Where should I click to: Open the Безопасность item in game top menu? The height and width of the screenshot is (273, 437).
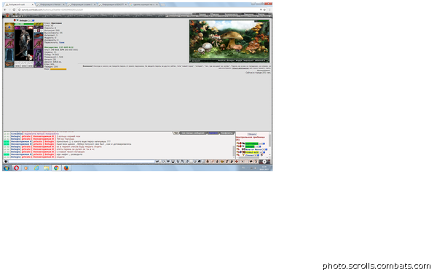click(232, 14)
